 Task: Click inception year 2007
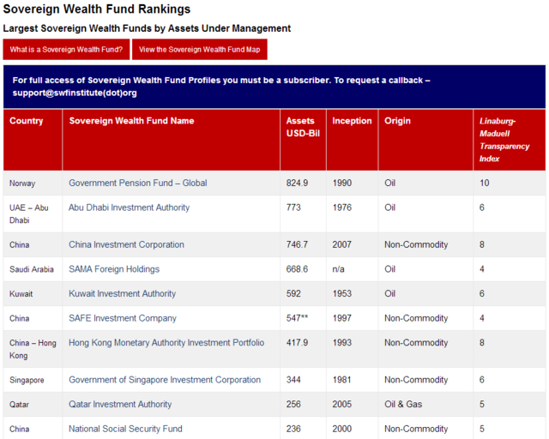point(341,244)
